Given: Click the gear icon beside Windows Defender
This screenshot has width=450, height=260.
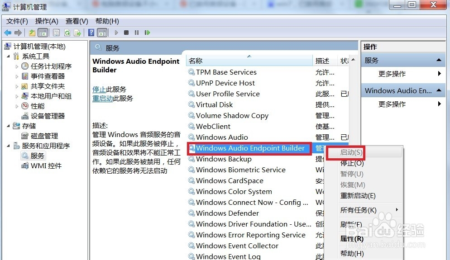Looking at the screenshot, I should coord(191,213).
